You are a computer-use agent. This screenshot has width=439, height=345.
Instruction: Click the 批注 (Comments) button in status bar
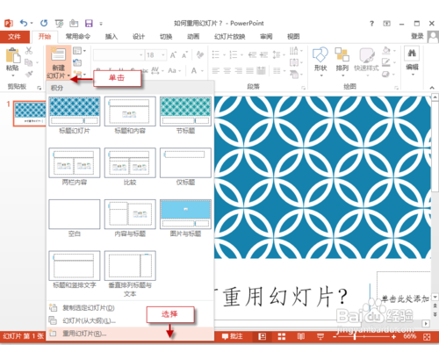coord(232,336)
